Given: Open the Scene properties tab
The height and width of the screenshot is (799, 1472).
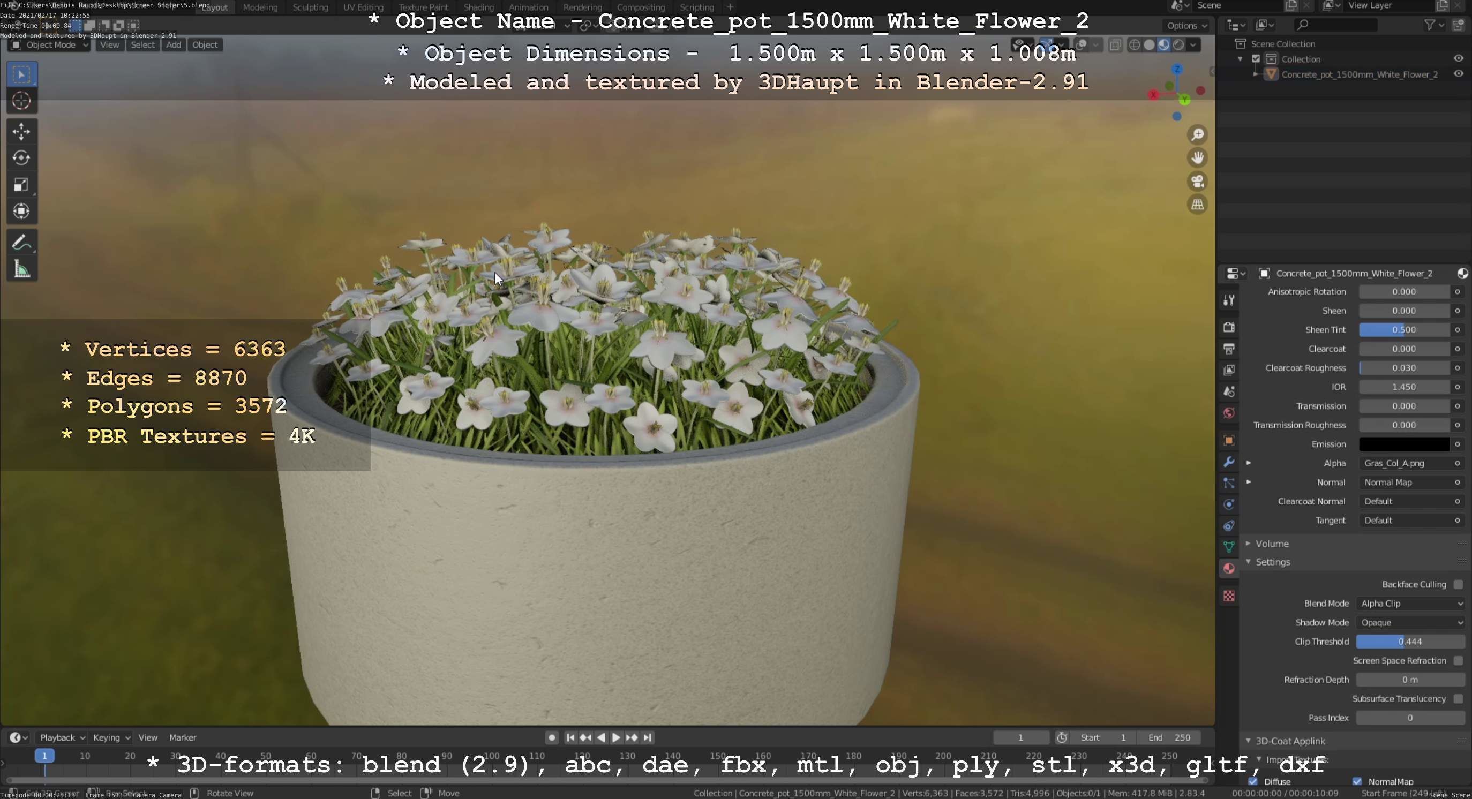Looking at the screenshot, I should tap(1229, 392).
